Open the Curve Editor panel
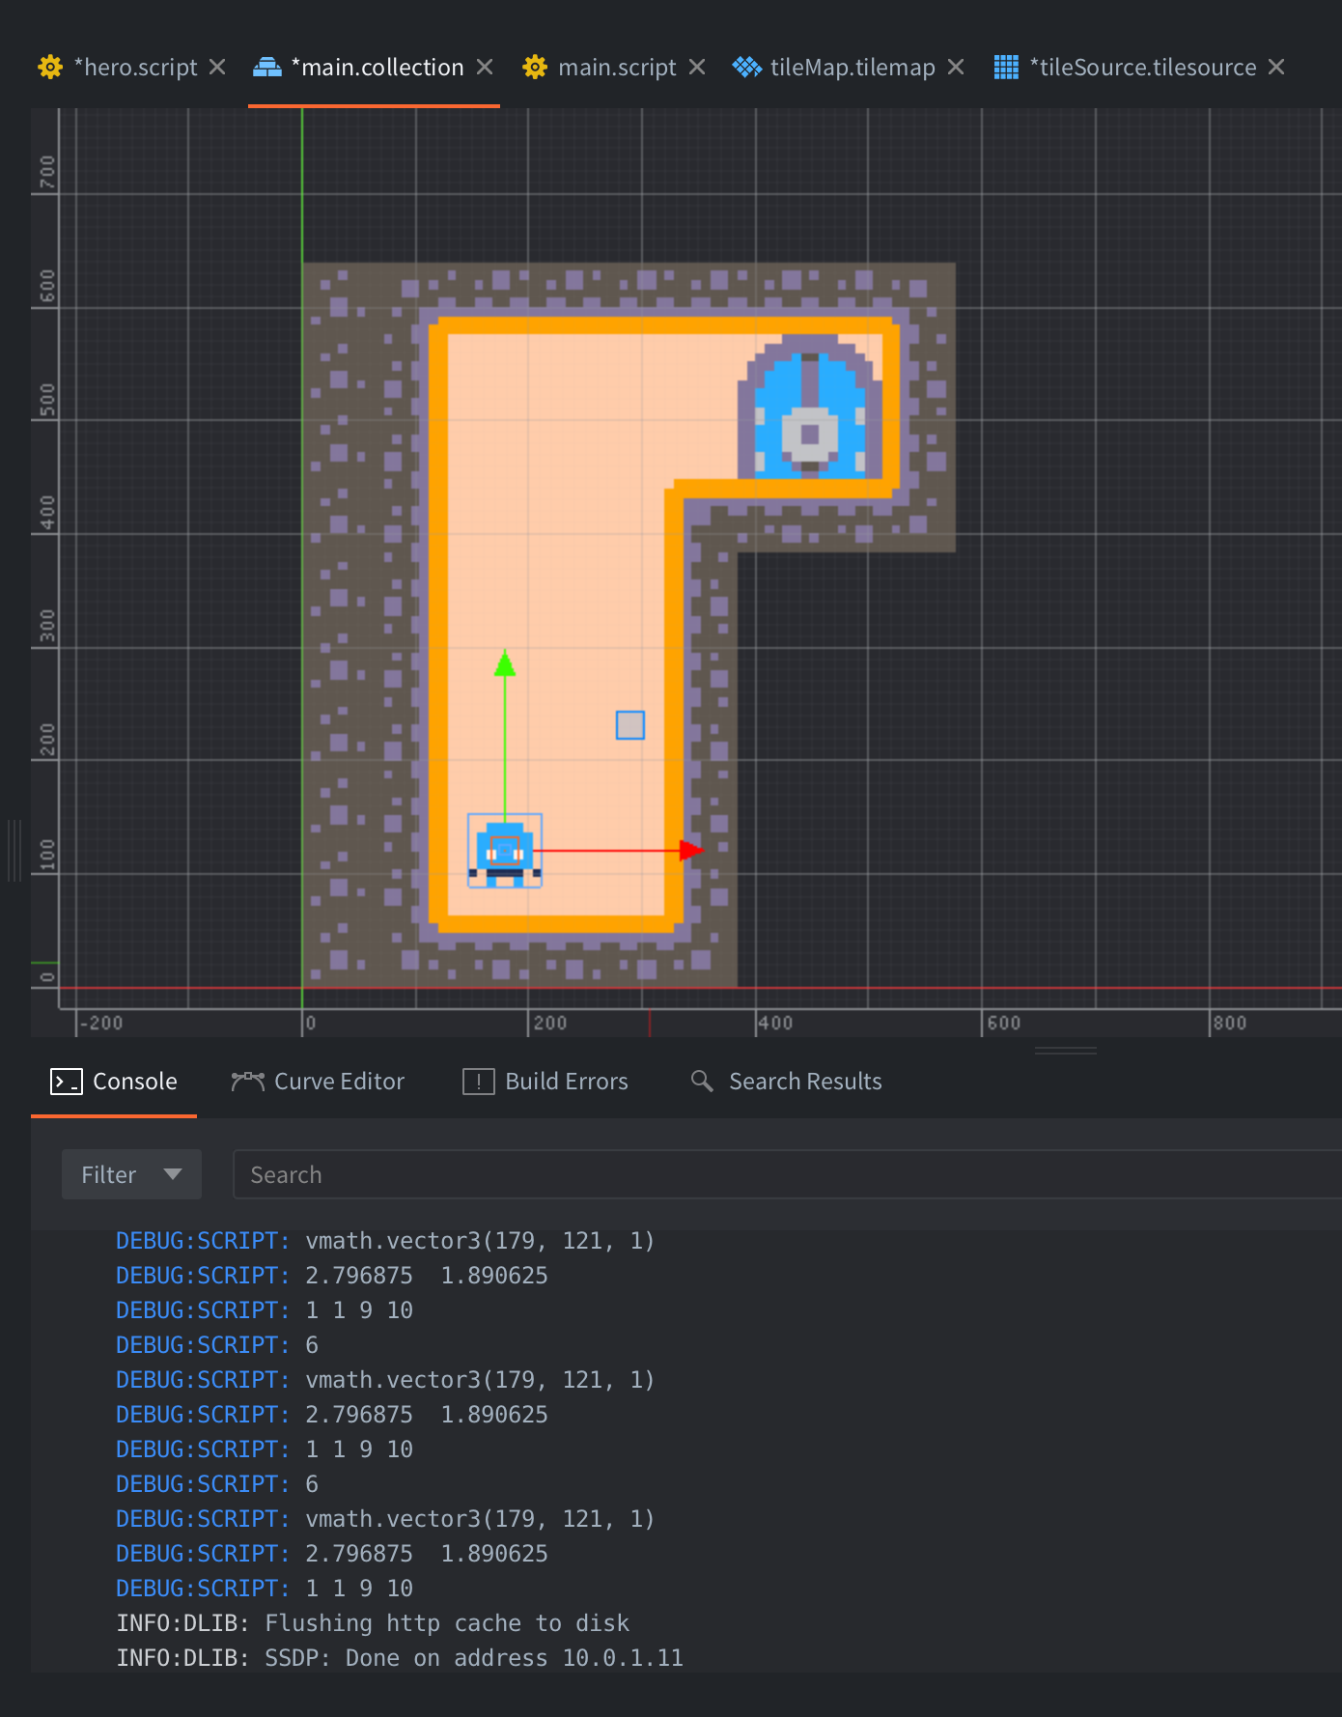Image resolution: width=1342 pixels, height=1717 pixels. pos(319,1082)
